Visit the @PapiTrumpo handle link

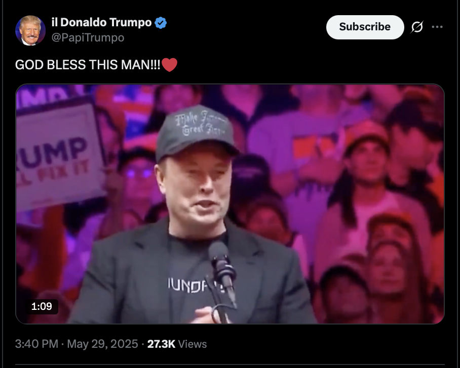pyautogui.click(x=88, y=38)
